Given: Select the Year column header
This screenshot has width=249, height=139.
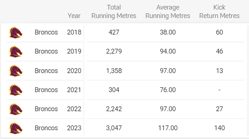Looking at the screenshot, I should 74,16.
